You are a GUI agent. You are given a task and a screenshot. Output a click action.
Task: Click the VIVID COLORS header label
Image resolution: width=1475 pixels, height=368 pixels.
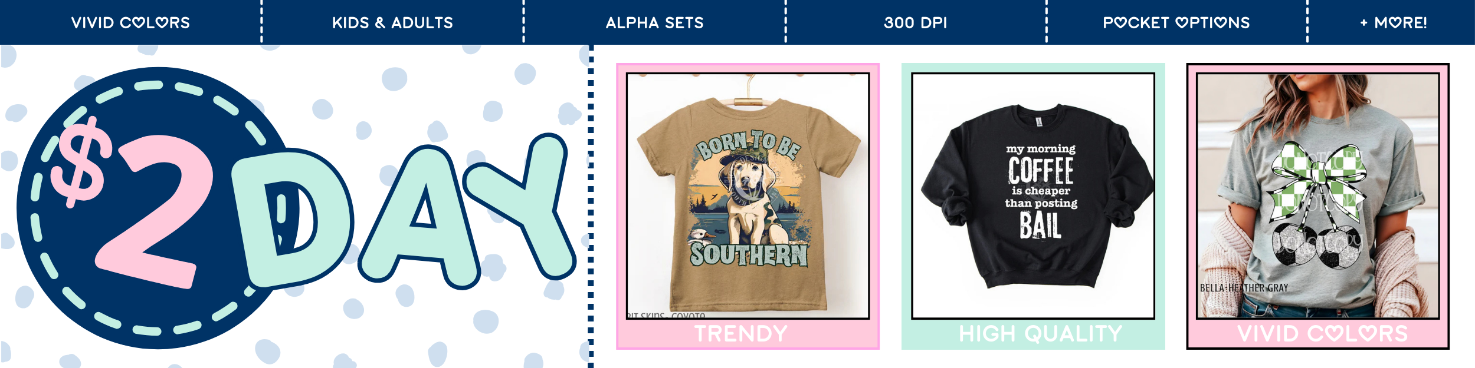[x=130, y=23]
